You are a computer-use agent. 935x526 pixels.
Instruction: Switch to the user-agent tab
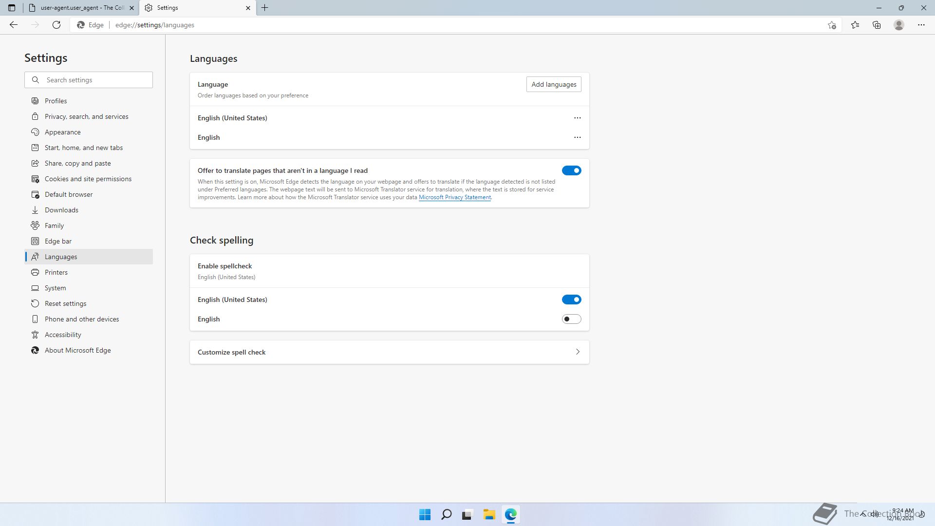click(x=82, y=8)
